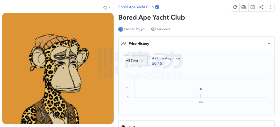This screenshot has width=280, height=127.
Task: Click the blue verified badge
Action: [157, 7]
